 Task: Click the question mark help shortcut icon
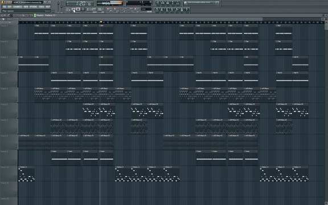point(187,10)
